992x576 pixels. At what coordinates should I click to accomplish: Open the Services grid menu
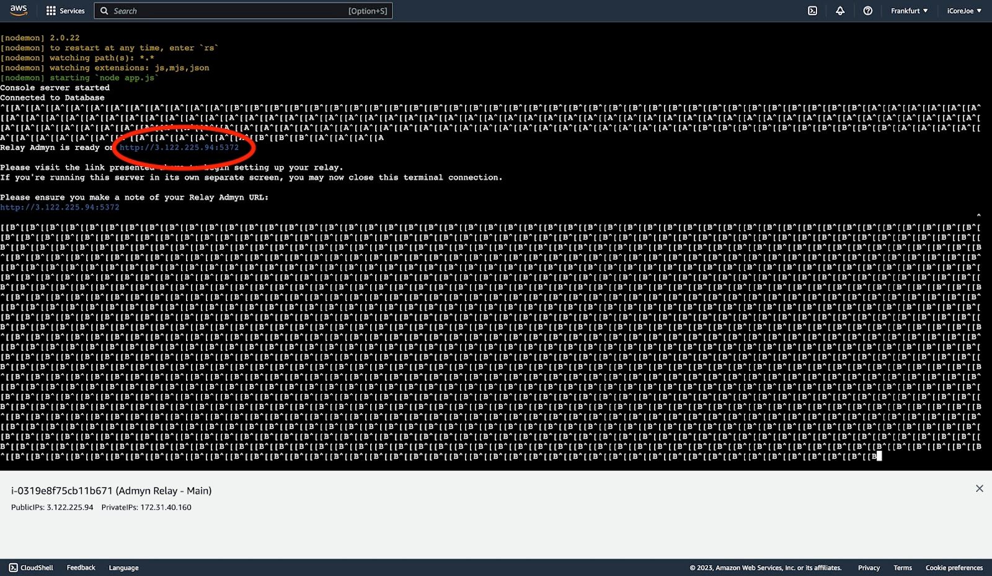point(65,11)
